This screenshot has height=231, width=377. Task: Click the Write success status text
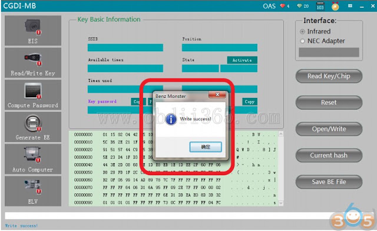click(x=21, y=226)
